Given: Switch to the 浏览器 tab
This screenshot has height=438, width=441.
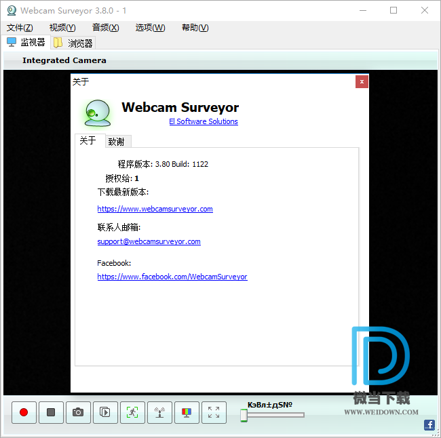Looking at the screenshot, I should click(73, 43).
